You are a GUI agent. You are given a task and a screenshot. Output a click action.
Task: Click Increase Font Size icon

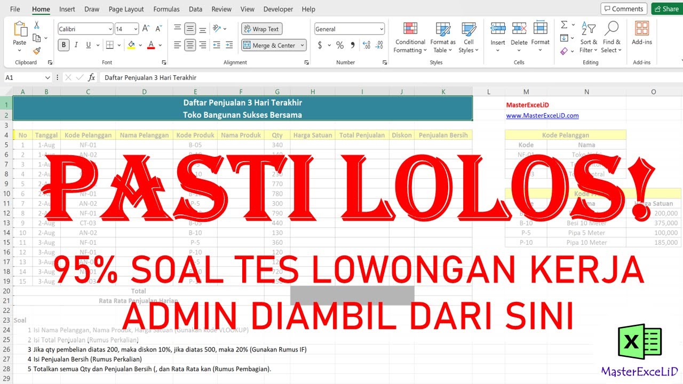pyautogui.click(x=147, y=29)
